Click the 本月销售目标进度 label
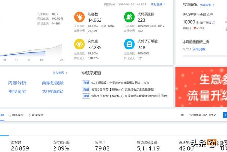Image resolution: width=227 pixels, height=152 pixels. tap(196, 42)
